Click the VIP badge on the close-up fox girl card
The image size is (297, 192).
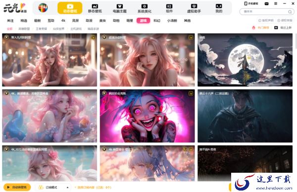[x=104, y=37]
